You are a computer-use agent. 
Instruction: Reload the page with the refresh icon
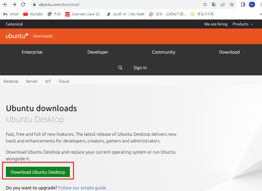23,4
